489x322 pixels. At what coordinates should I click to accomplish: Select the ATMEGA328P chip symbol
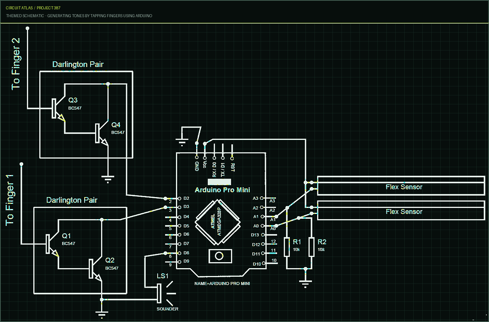click(218, 221)
